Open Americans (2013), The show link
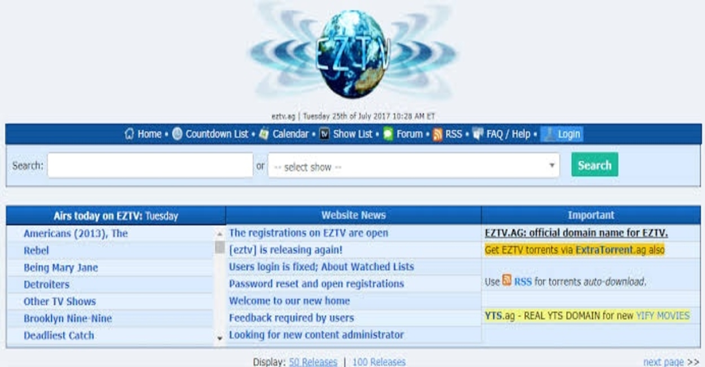Image resolution: width=705 pixels, height=367 pixels. [76, 233]
